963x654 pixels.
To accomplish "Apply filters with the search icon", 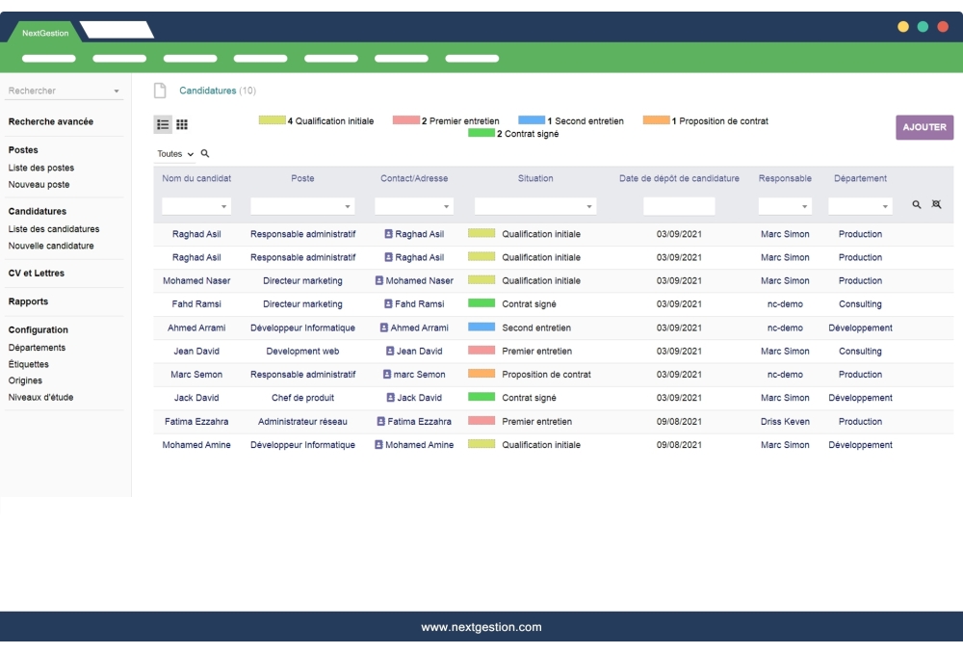I will click(918, 204).
